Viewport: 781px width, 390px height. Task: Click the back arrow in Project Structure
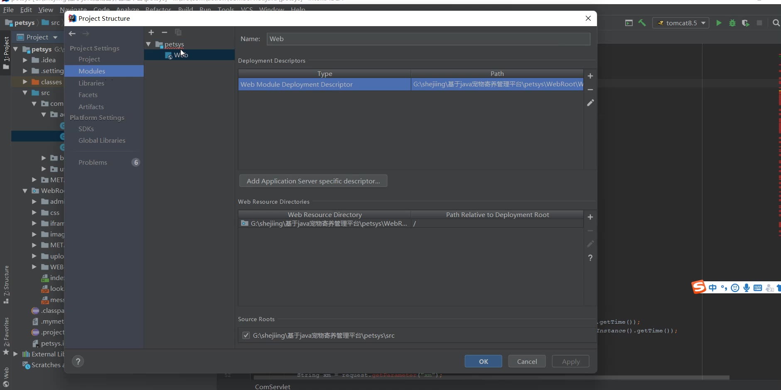click(72, 34)
